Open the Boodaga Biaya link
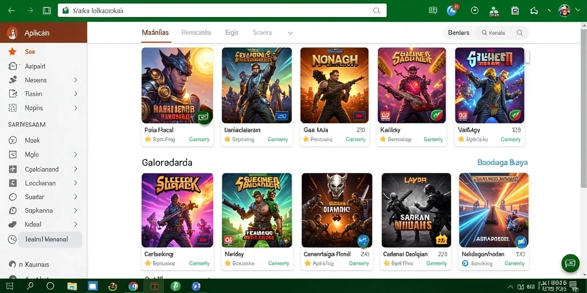Image resolution: width=587 pixels, height=293 pixels. pyautogui.click(x=502, y=163)
